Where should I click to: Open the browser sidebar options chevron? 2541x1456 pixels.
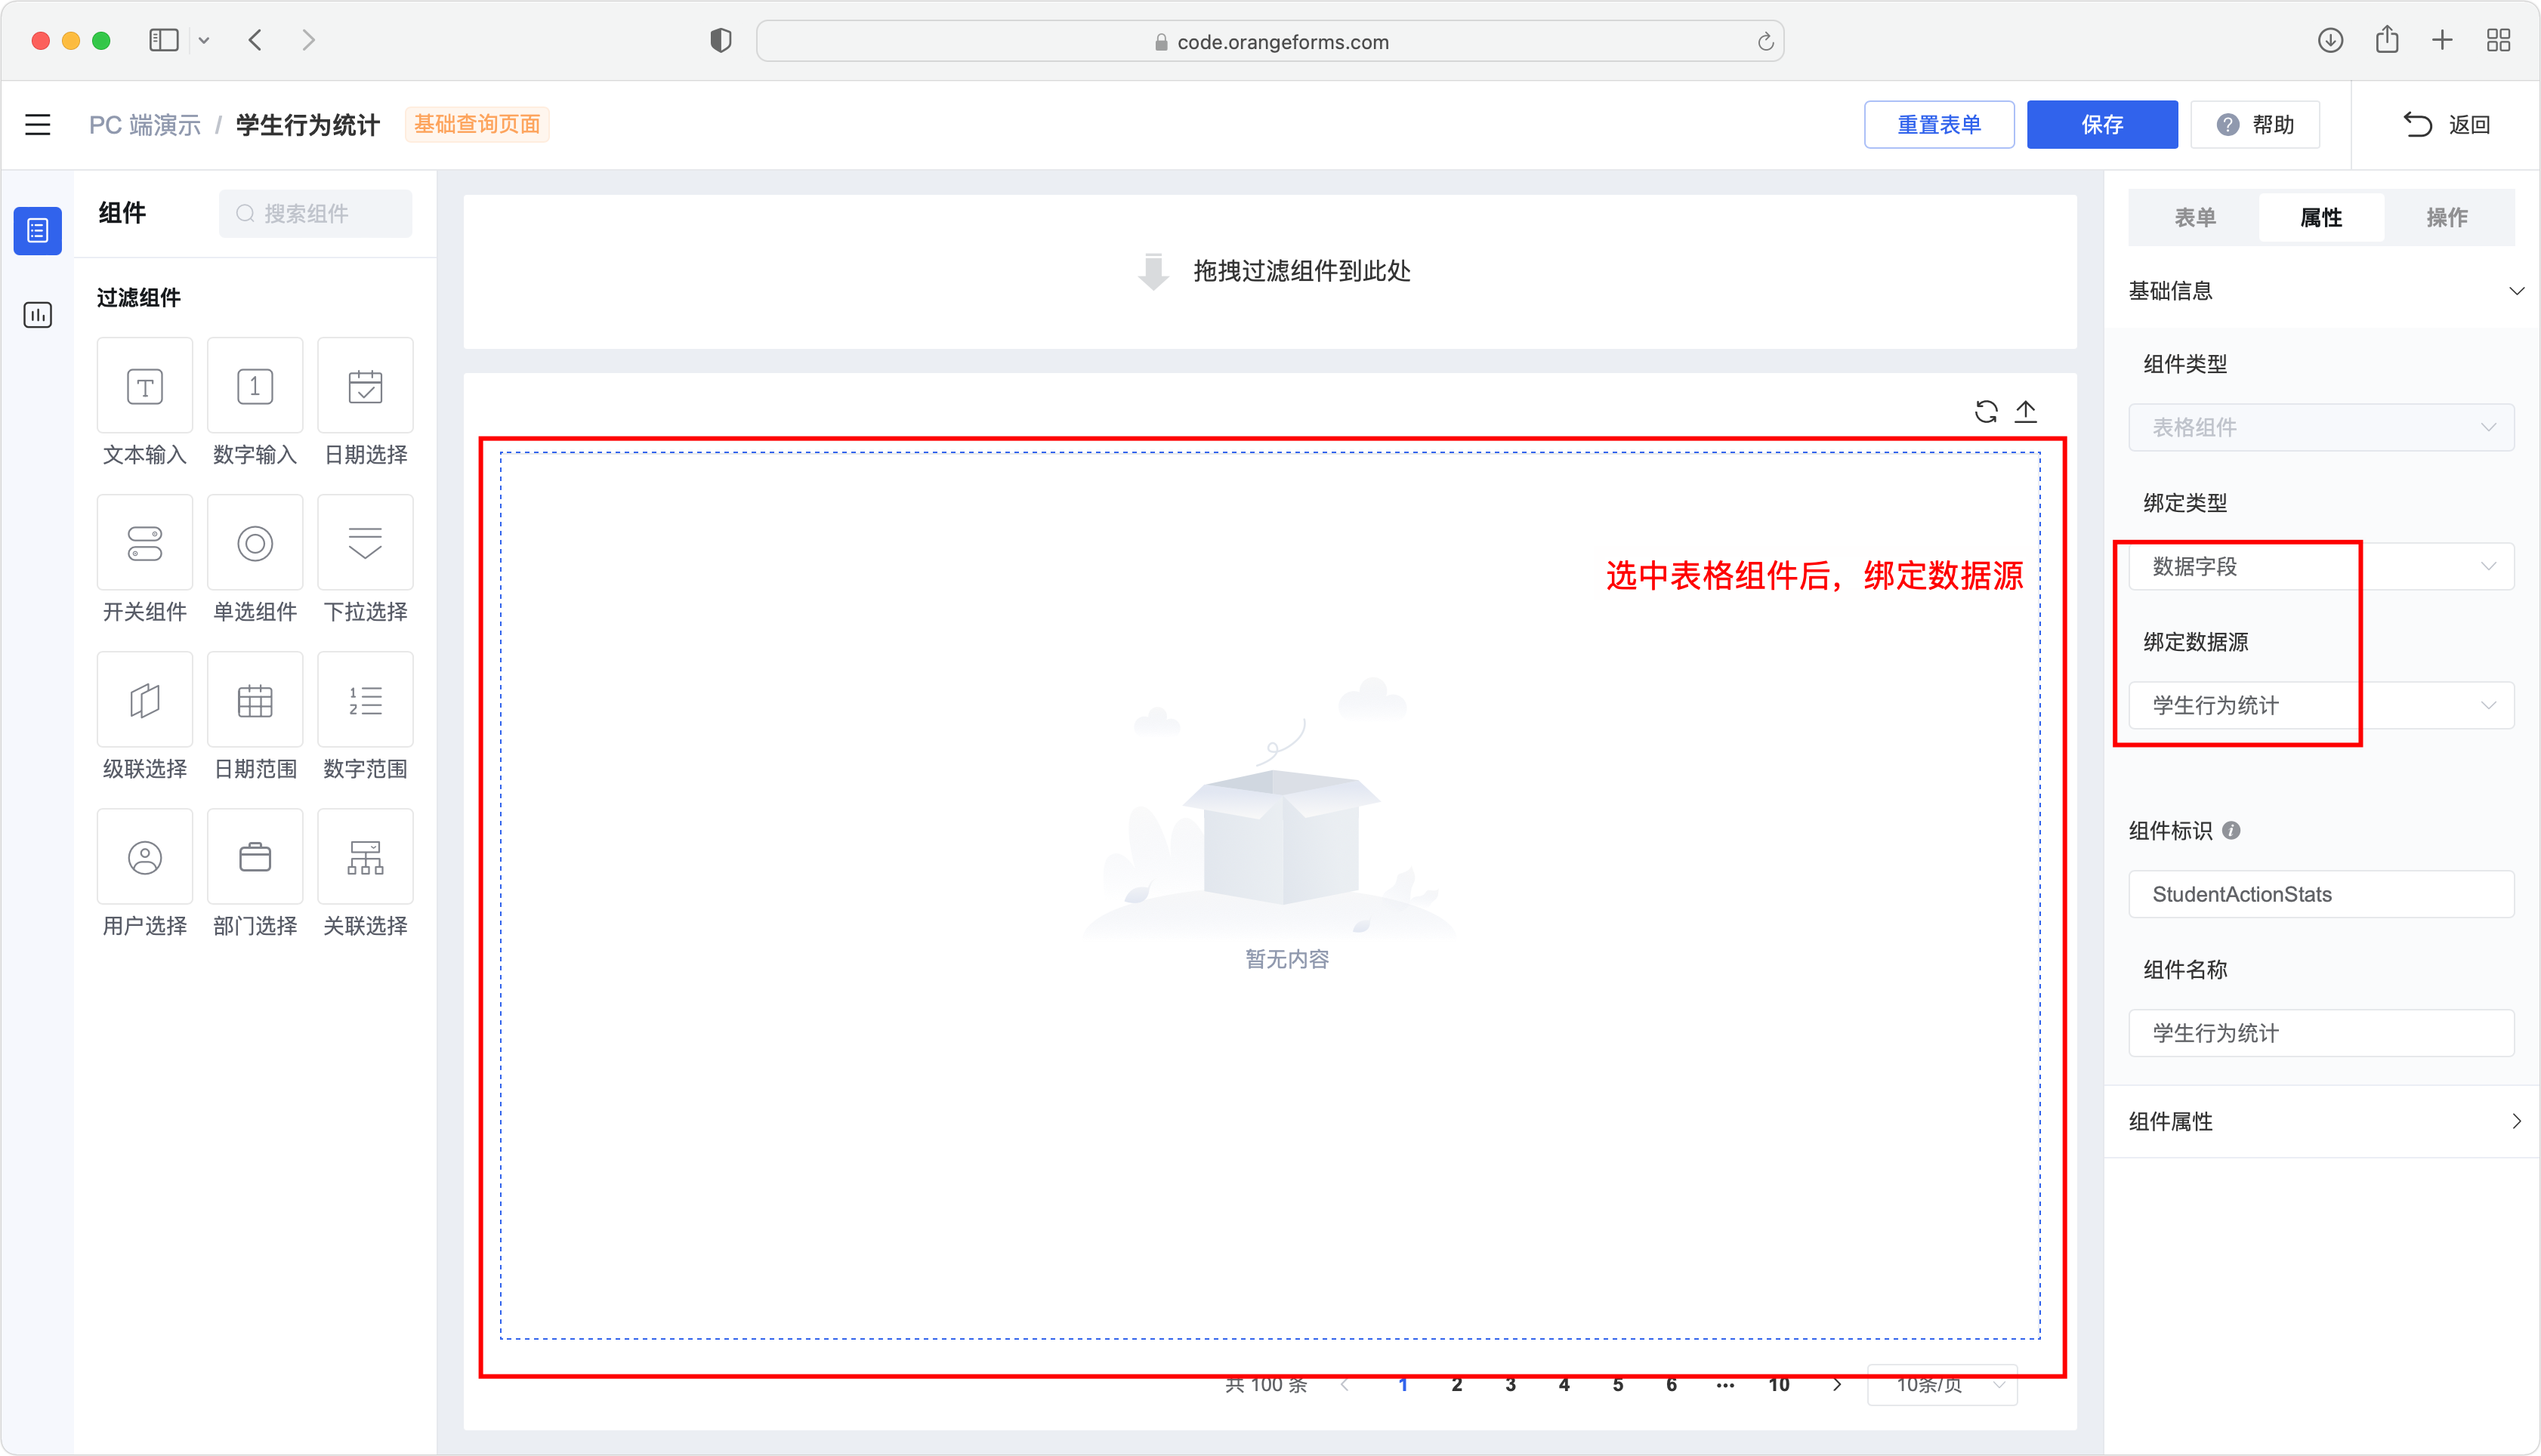204,41
